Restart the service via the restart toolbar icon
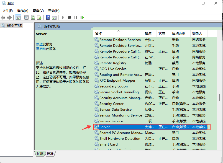The height and width of the screenshot is (163, 223). point(82,17)
